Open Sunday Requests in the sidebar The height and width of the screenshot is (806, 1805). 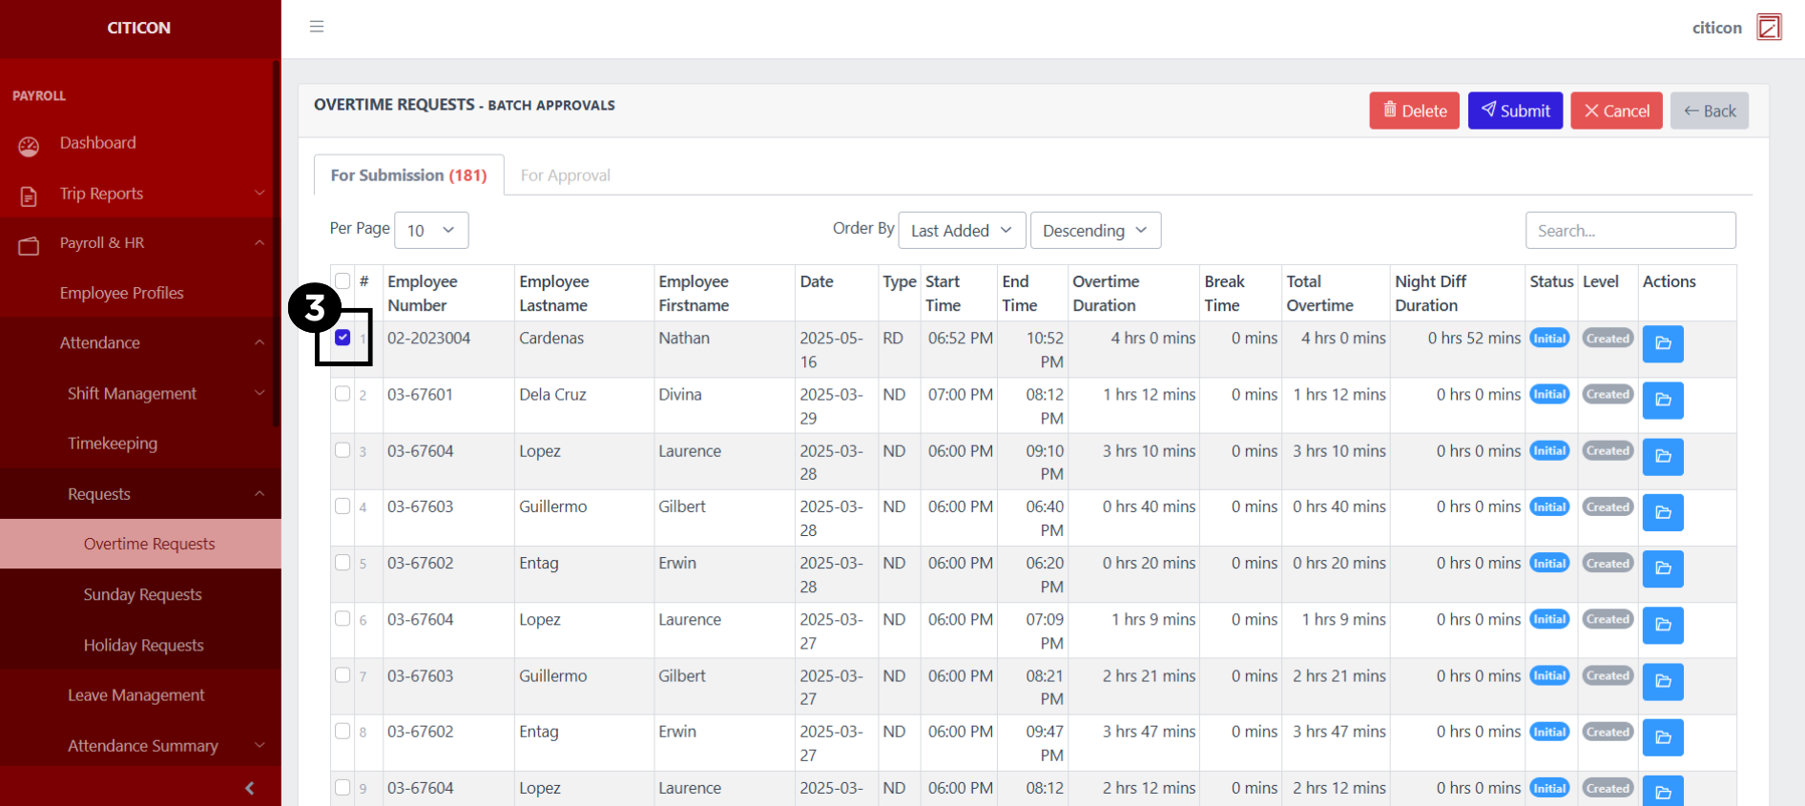point(142,594)
